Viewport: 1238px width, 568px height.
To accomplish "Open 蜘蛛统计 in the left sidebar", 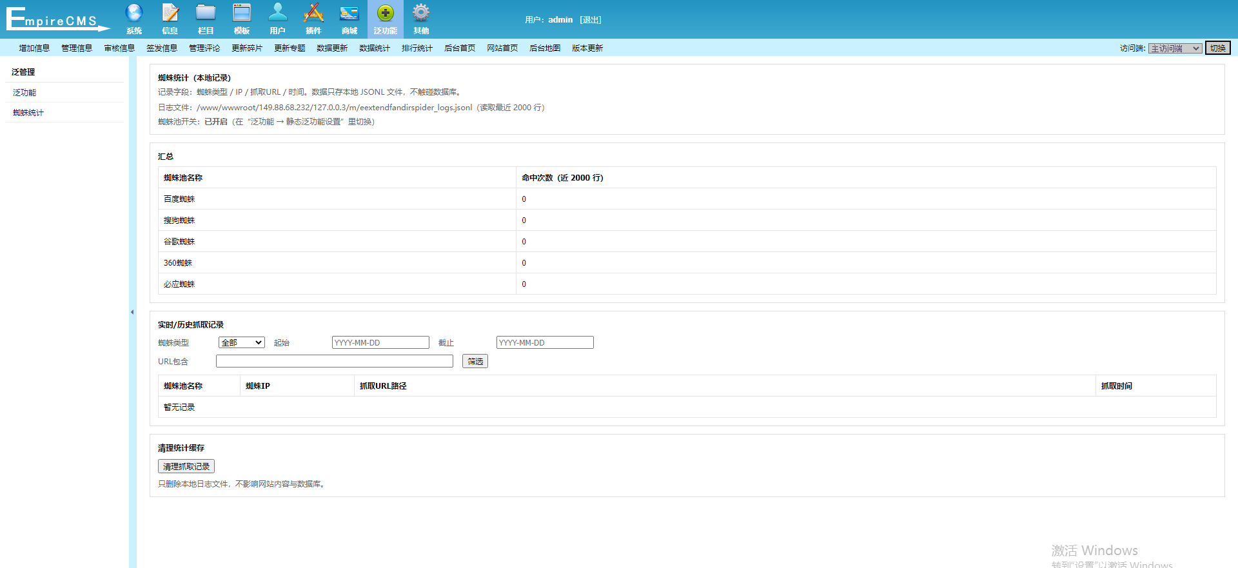I will [x=28, y=113].
